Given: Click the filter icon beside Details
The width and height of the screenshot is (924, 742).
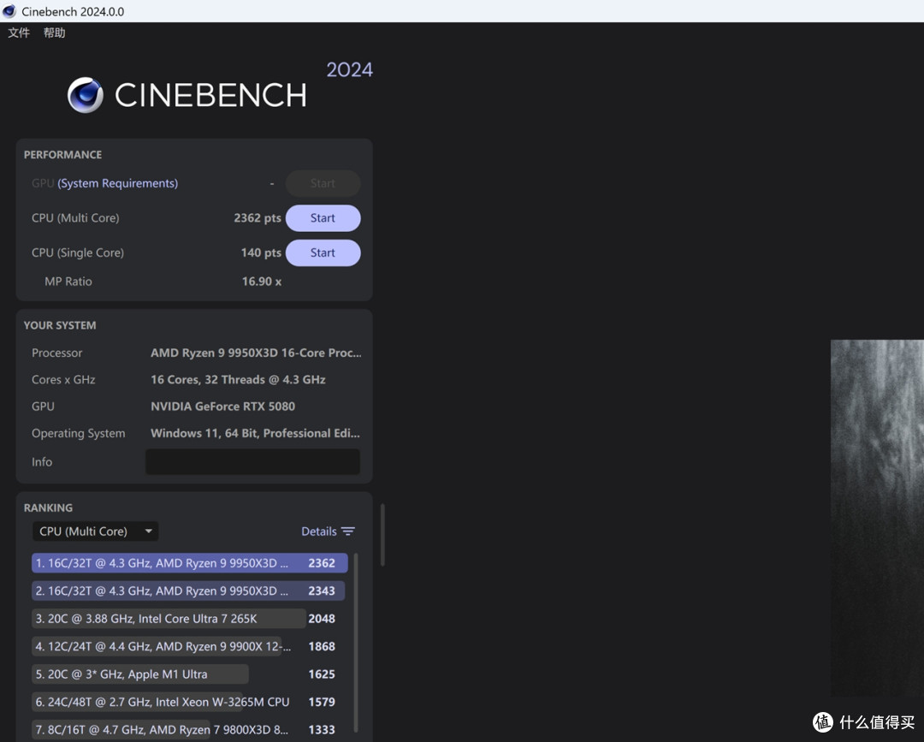Looking at the screenshot, I should point(348,531).
